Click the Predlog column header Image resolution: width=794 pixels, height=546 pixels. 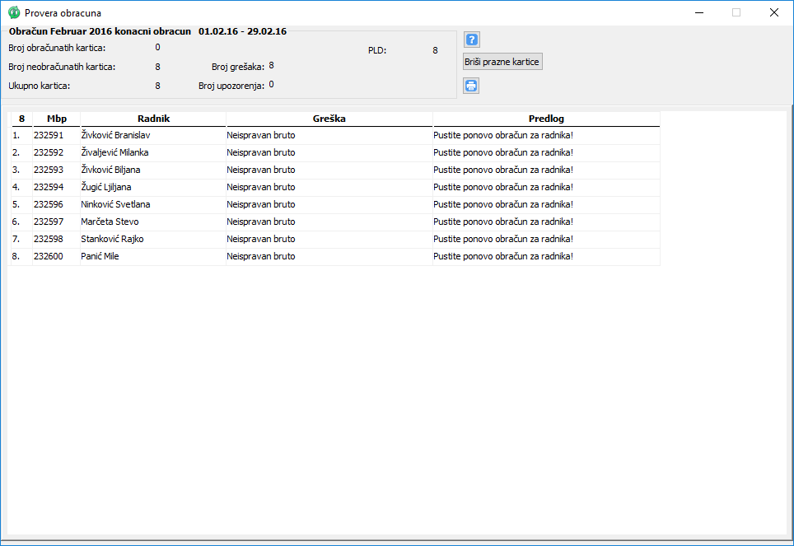point(546,119)
